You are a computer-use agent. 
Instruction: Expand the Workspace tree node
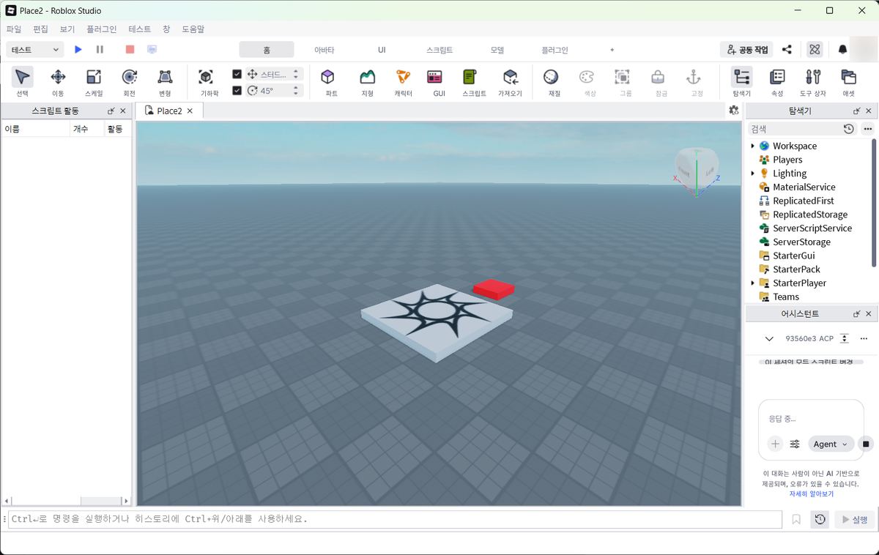[752, 146]
